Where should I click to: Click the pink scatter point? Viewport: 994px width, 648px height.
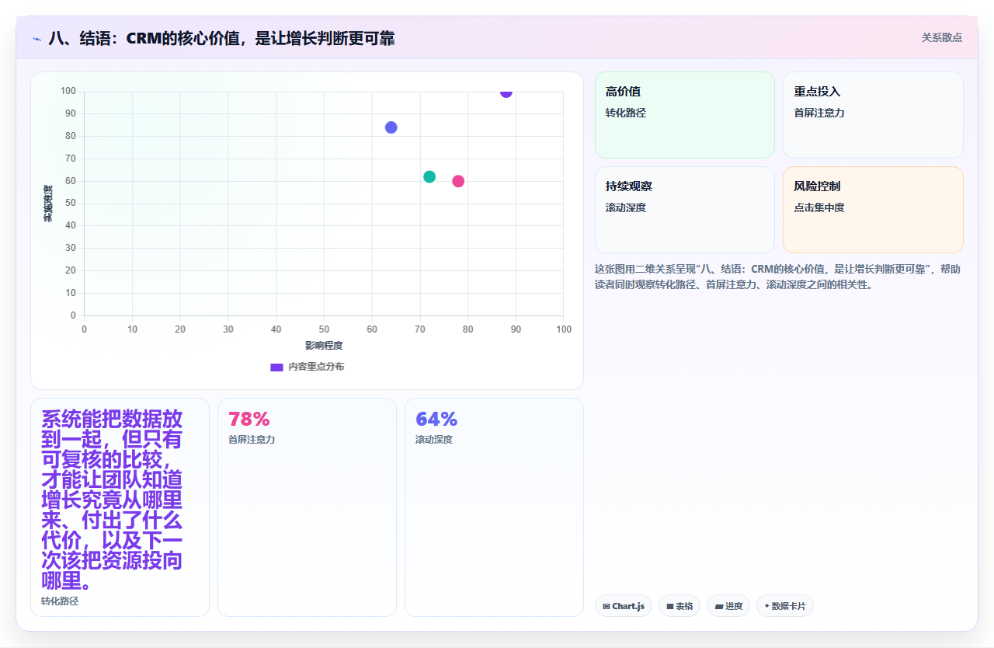(458, 181)
